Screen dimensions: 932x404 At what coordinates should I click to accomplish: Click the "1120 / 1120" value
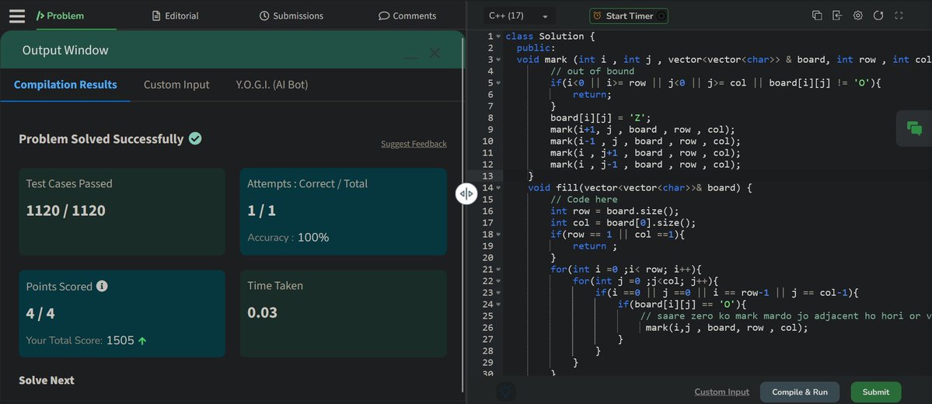tap(66, 211)
